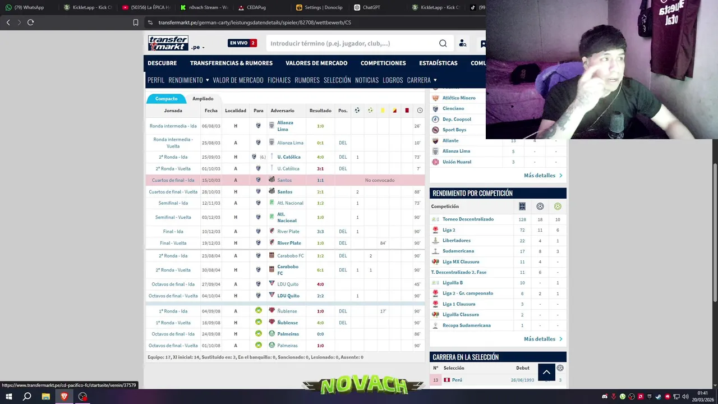Image resolution: width=718 pixels, height=404 pixels.
Task: Open DESCUBRE menu
Action: (x=162, y=63)
